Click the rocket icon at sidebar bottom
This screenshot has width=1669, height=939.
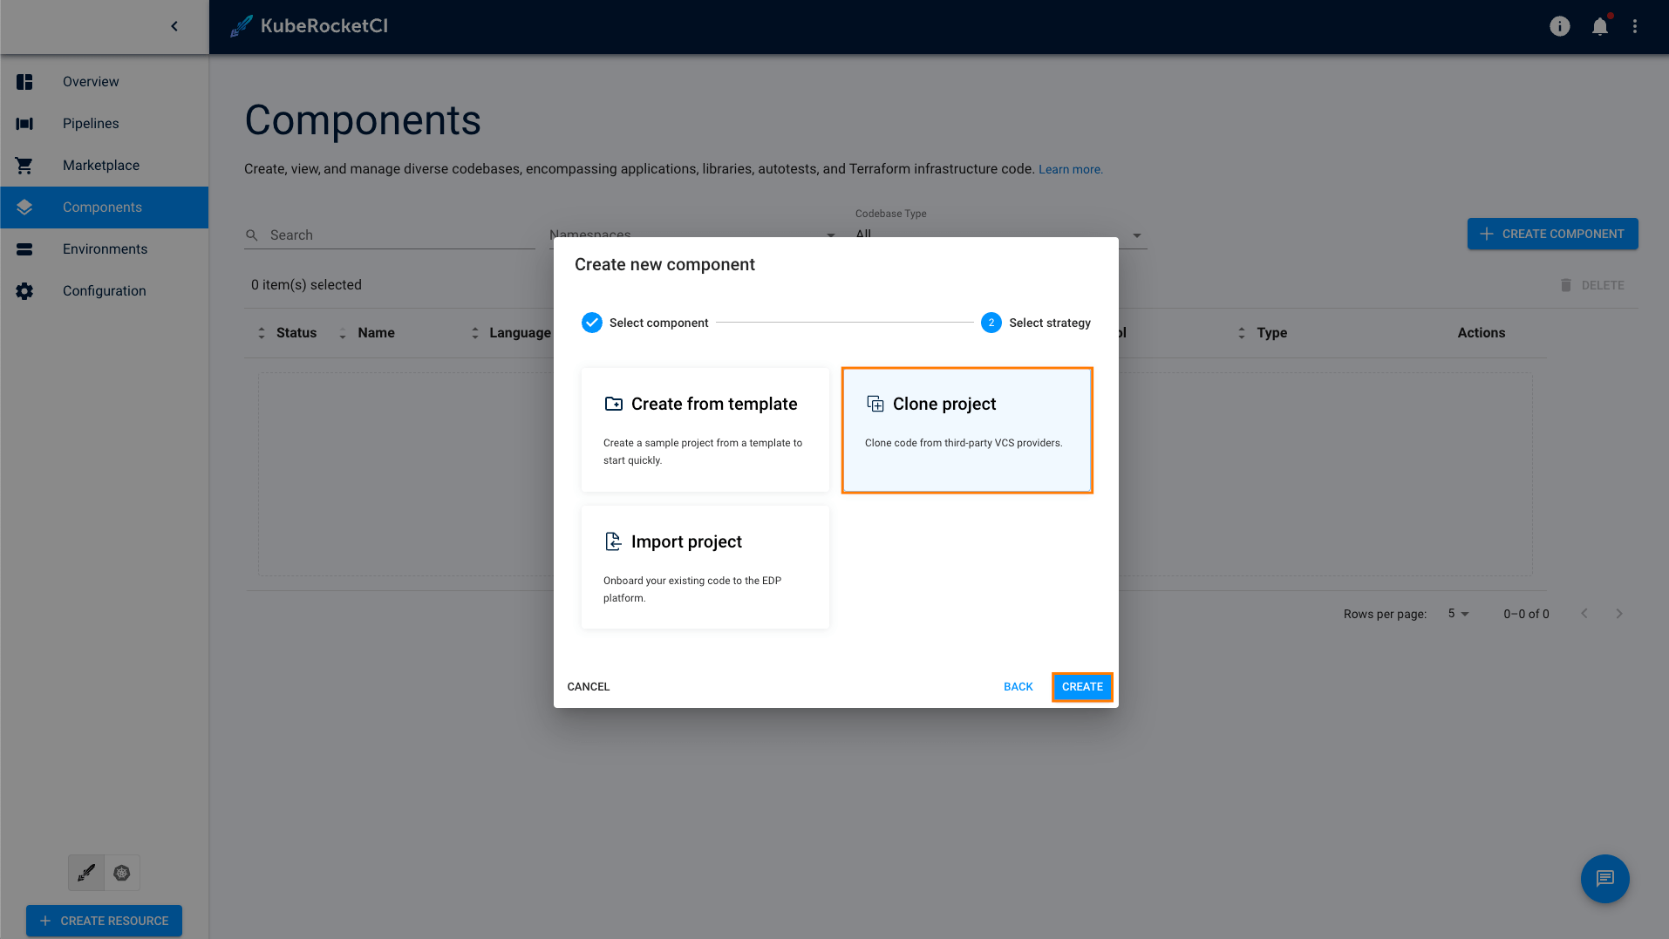pos(86,873)
